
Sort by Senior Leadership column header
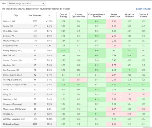114,16
